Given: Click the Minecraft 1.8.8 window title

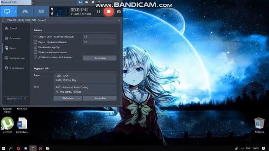Looking at the screenshot, I should tap(9, 2).
